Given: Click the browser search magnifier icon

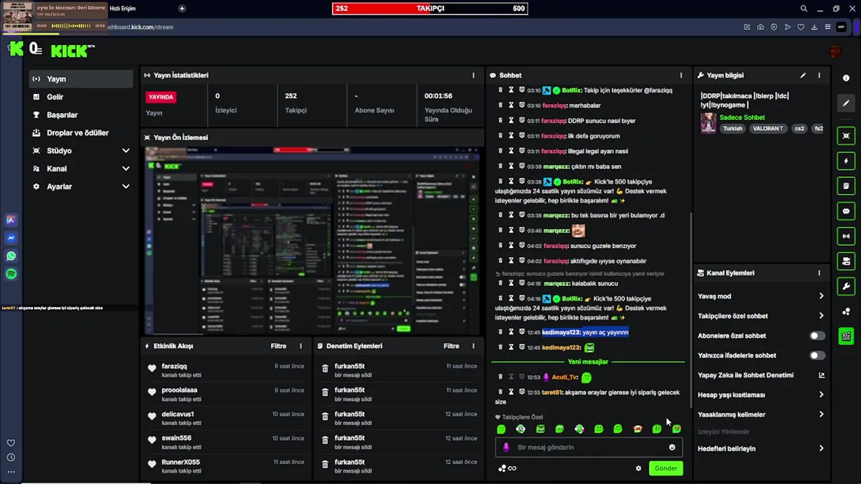Looking at the screenshot, I should [x=803, y=9].
